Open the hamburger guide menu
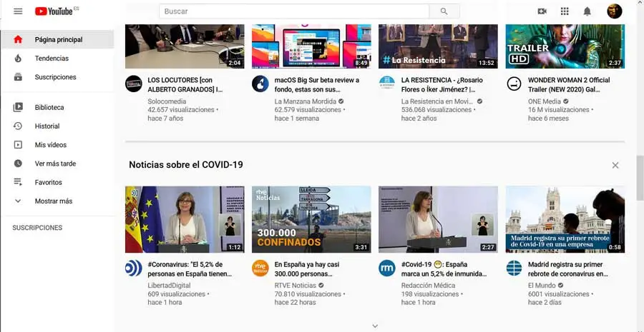 pos(18,11)
